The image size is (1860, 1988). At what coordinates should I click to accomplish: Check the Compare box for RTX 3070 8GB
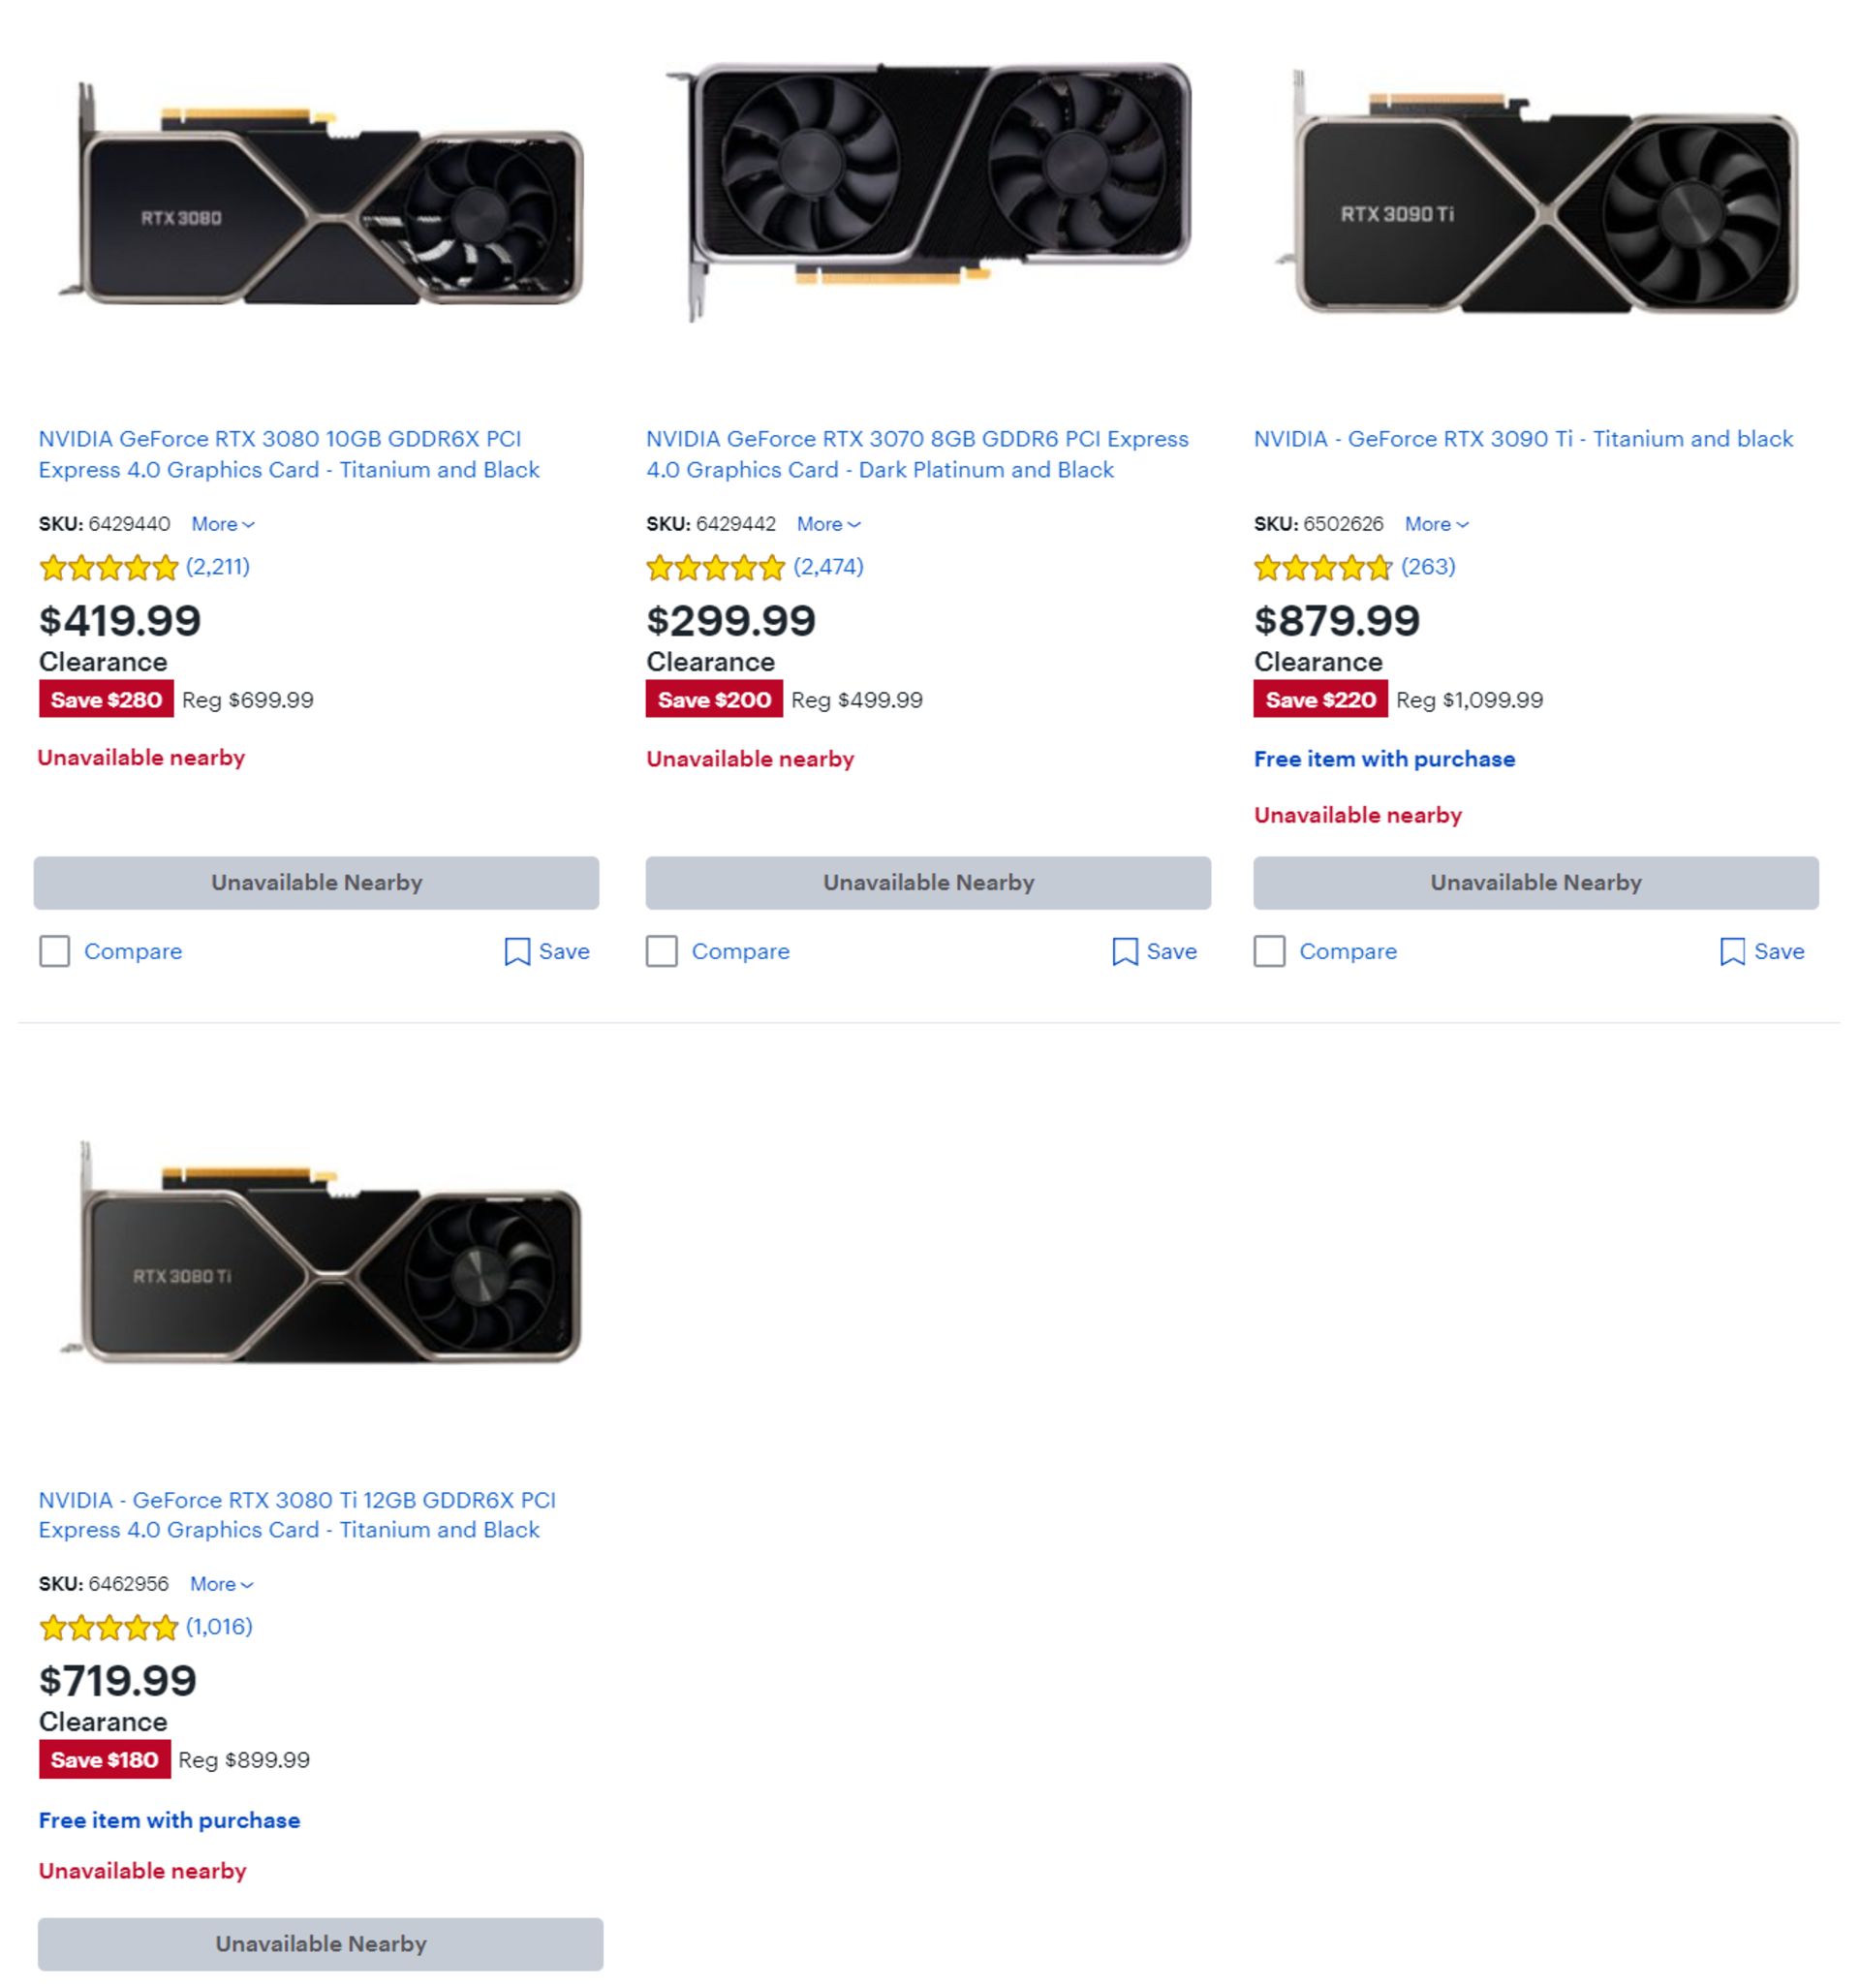coord(662,951)
